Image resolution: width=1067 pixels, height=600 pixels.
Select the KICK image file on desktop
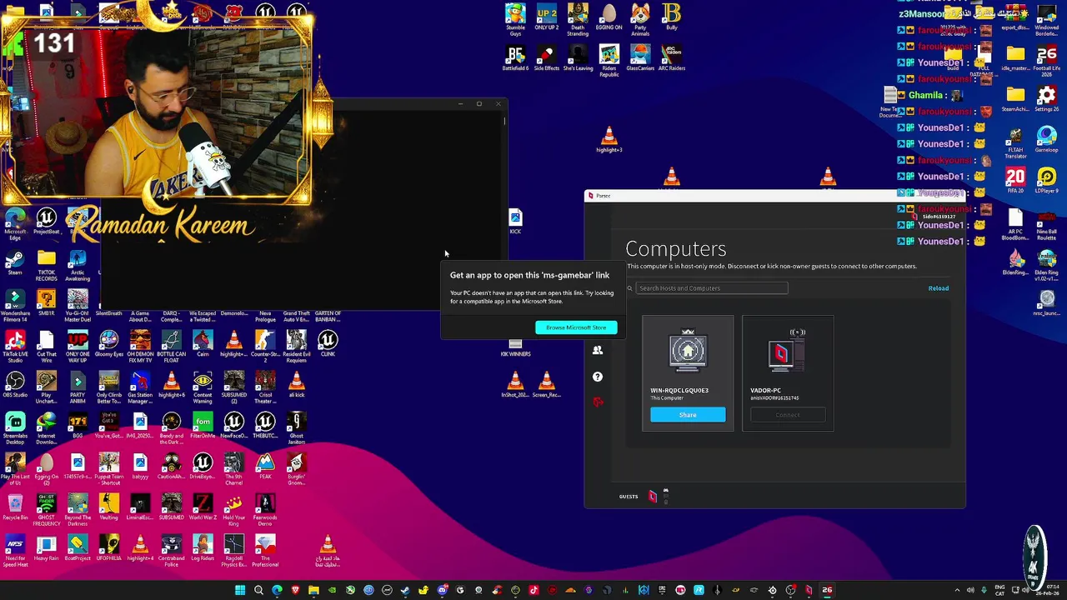point(515,222)
